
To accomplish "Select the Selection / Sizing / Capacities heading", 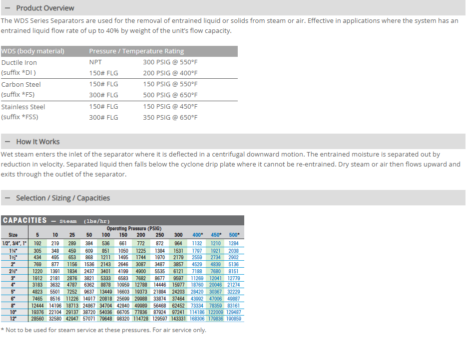I will coord(63,198).
